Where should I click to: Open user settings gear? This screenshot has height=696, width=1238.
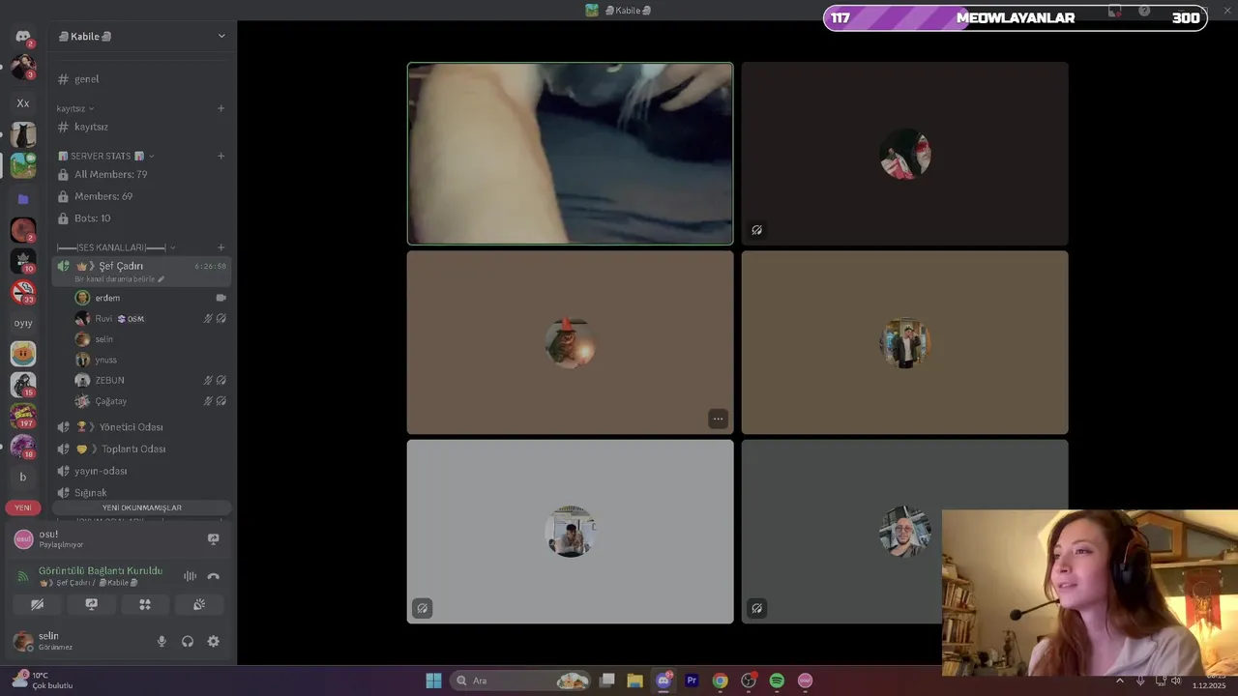213,641
